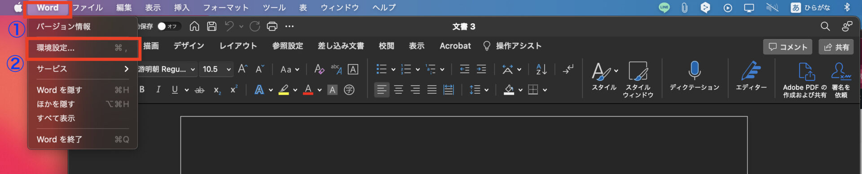Viewport: 862px width, 174px height.
Task: Apply red font color
Action: click(x=308, y=90)
